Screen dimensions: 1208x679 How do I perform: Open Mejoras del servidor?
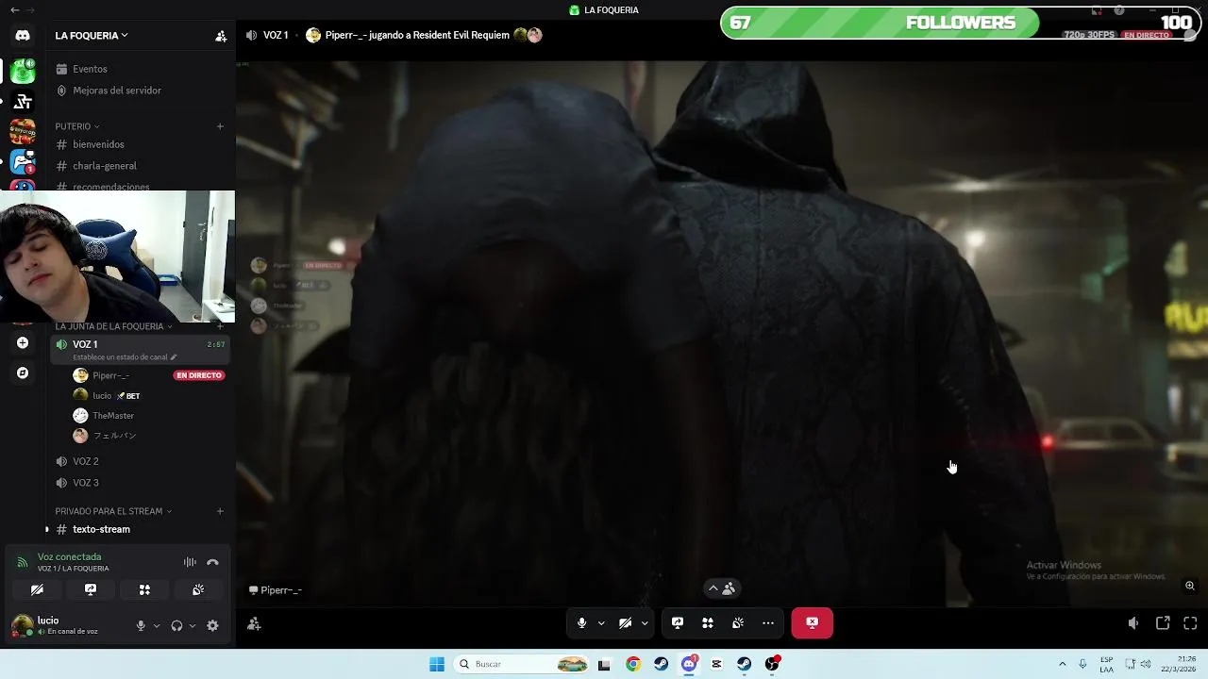click(142, 91)
